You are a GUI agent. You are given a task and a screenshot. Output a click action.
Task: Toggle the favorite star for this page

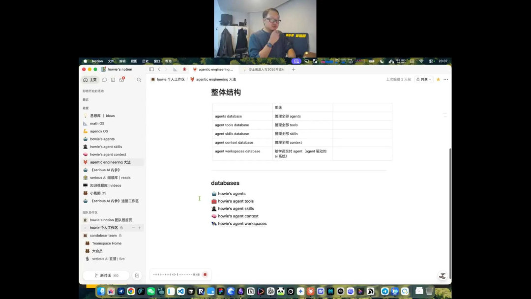coord(438,79)
